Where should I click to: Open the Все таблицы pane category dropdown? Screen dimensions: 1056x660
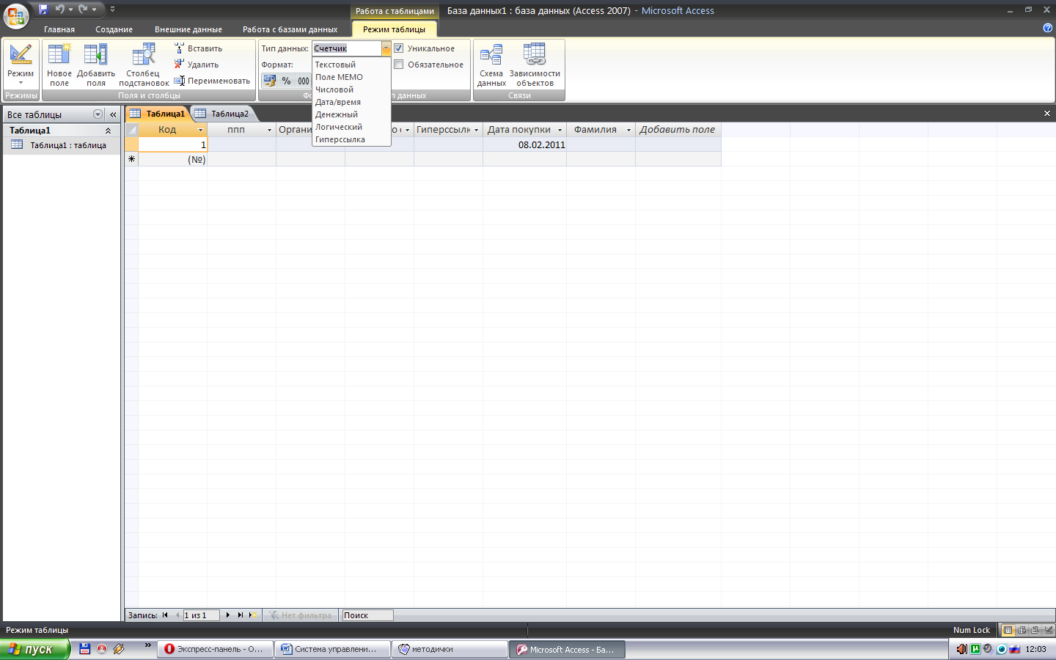[98, 114]
